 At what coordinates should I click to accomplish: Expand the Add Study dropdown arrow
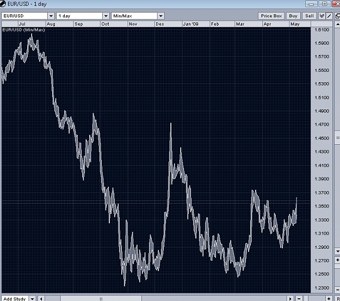click(x=32, y=299)
